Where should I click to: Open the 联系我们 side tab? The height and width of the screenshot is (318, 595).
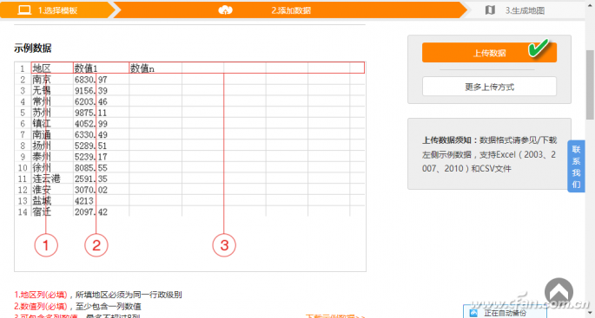point(576,166)
